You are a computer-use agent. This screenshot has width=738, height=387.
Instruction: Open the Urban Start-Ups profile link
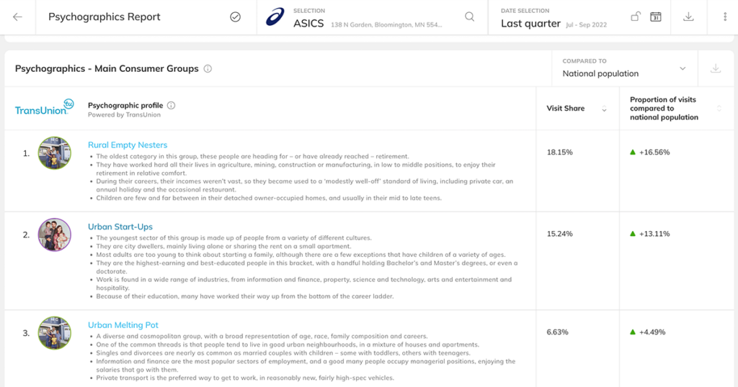point(120,227)
